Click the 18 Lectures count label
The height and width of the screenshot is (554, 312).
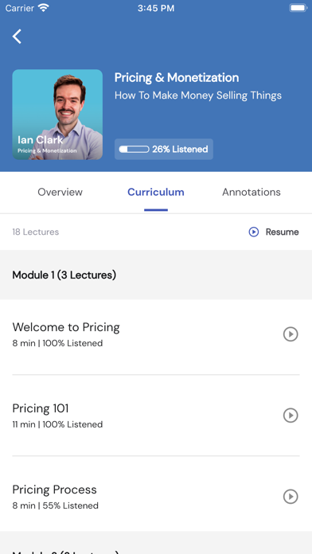click(x=36, y=232)
